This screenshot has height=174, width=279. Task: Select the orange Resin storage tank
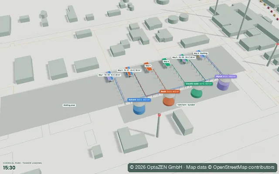coord(169,100)
